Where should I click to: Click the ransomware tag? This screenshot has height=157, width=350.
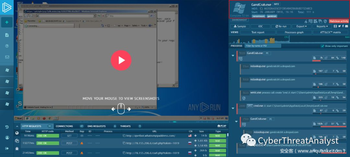259,16
